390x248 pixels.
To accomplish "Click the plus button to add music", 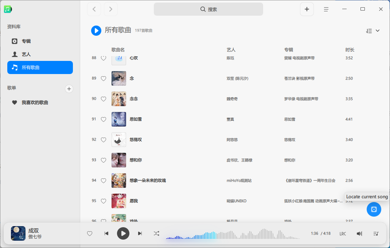I will click(307, 9).
